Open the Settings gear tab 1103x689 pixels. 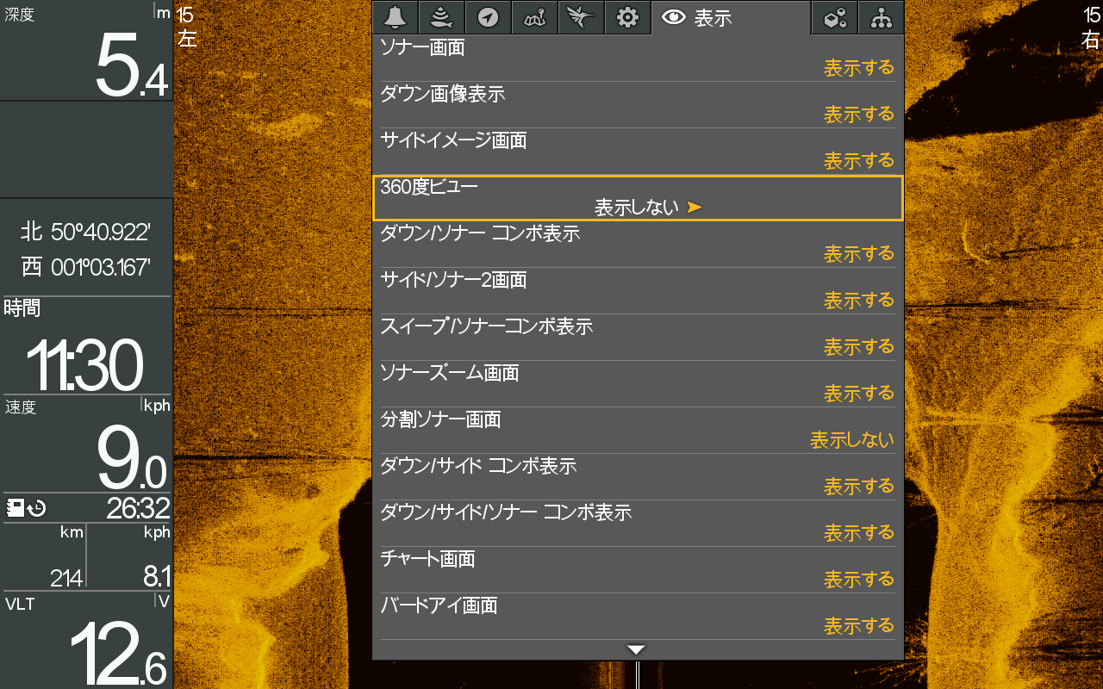(627, 17)
